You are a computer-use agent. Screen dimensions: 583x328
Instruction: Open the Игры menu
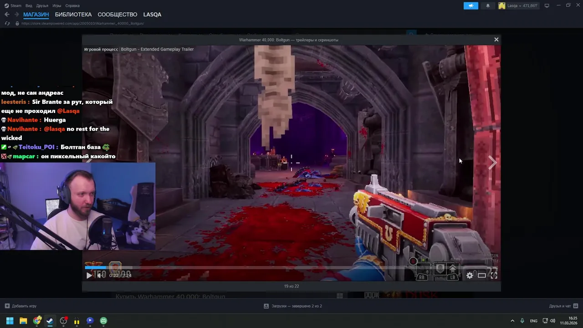coord(57,5)
